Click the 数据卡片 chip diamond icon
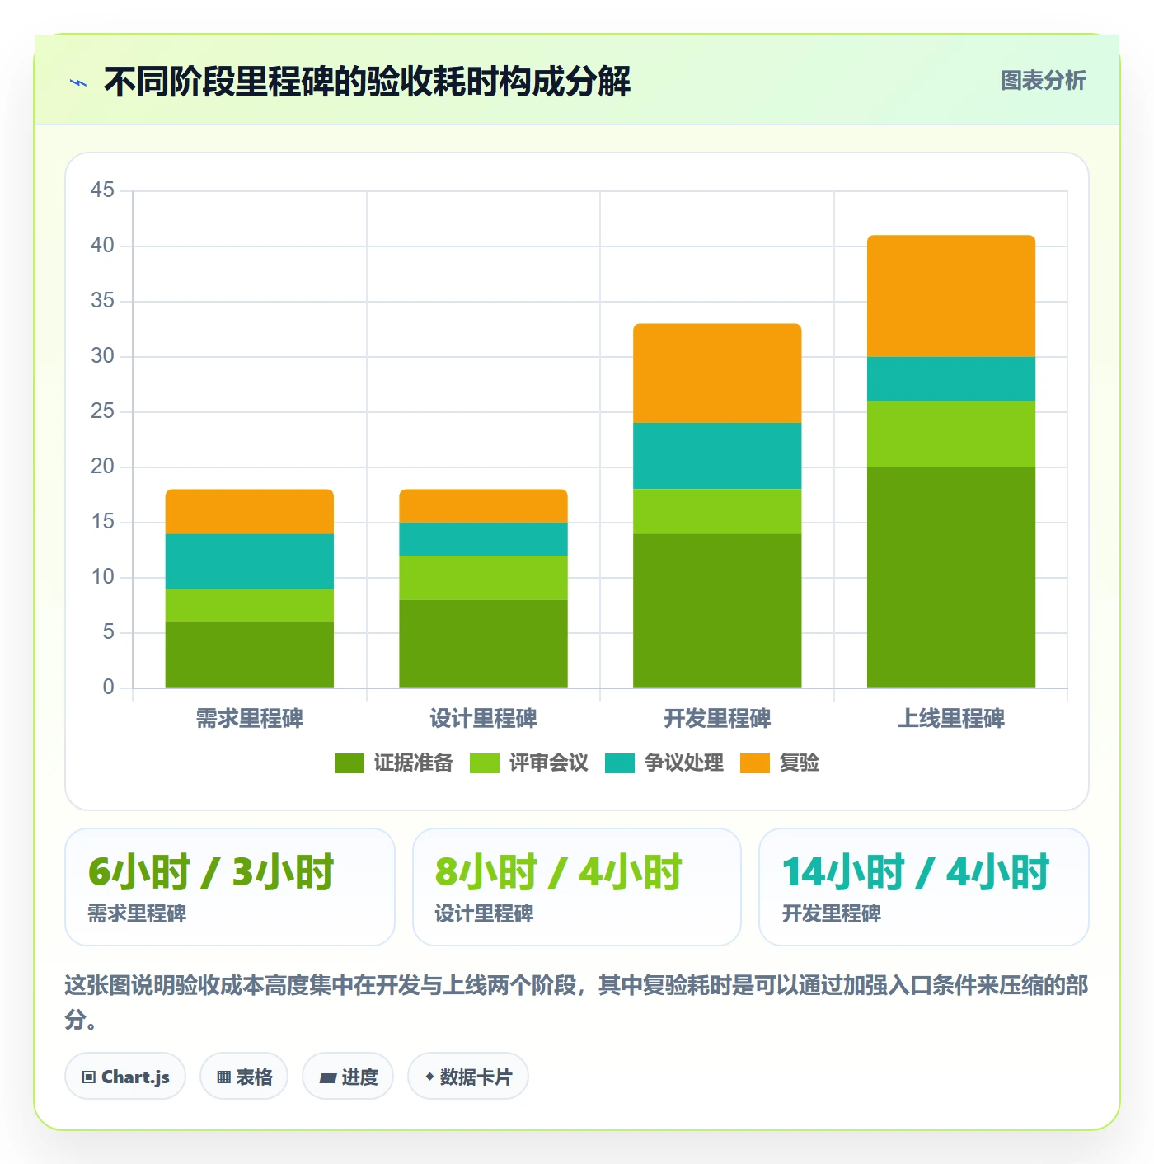 [x=429, y=1077]
